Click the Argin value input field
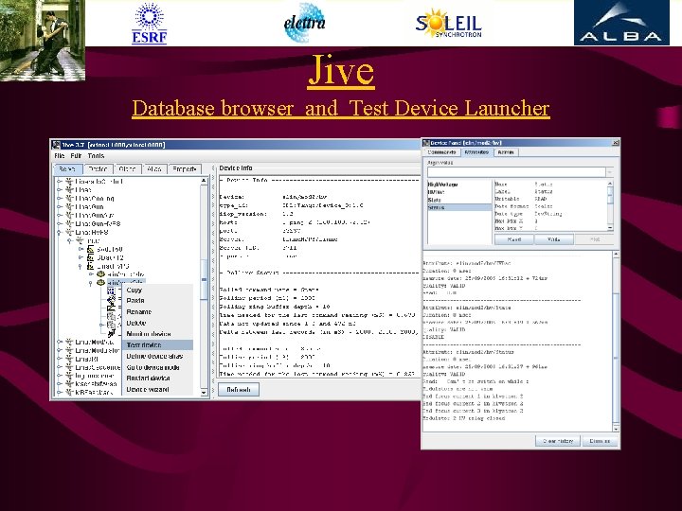Viewport: 682px width, 511px height. coord(516,172)
